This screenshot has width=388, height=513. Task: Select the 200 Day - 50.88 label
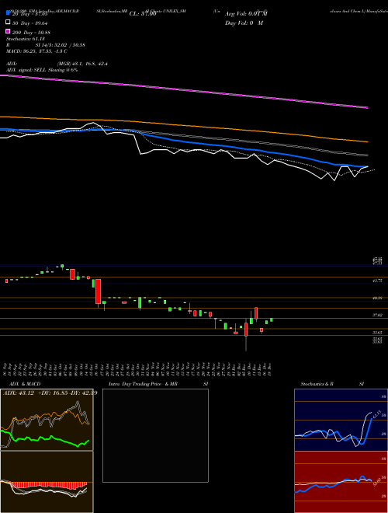pos(31,33)
